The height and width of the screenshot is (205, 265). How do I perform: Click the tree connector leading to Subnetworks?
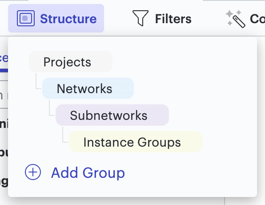tap(52, 108)
